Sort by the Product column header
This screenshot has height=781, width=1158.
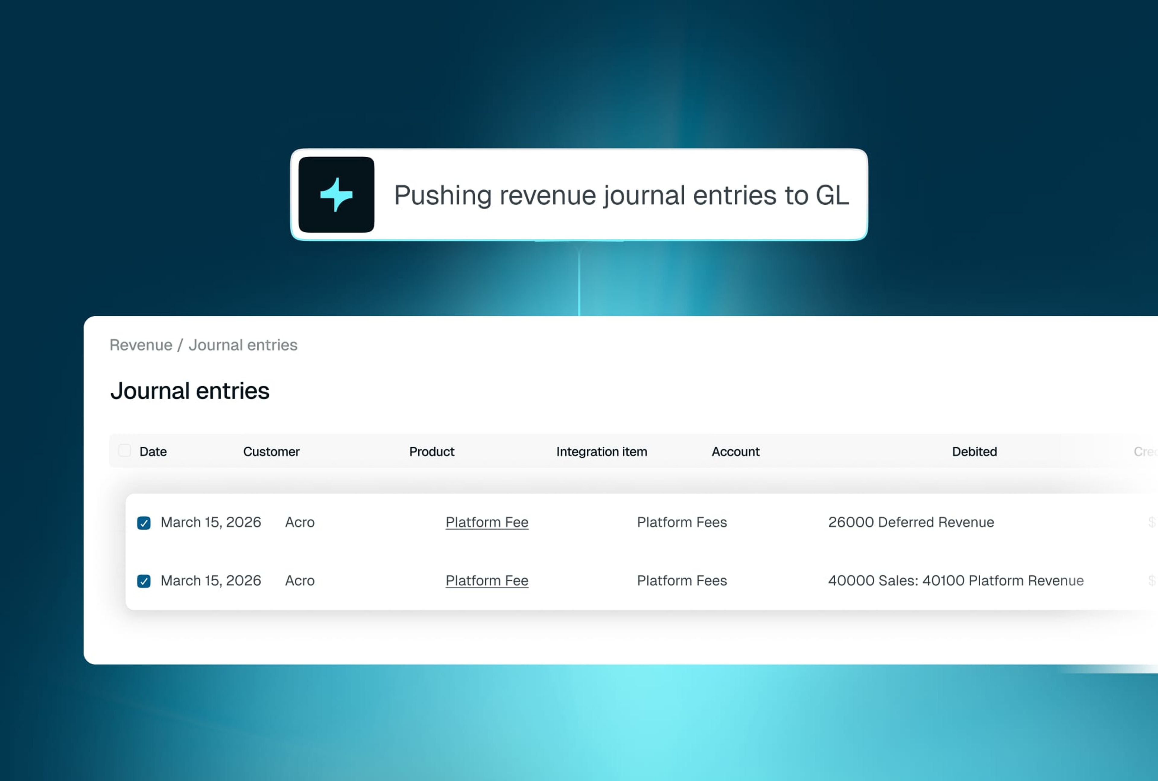[432, 452]
